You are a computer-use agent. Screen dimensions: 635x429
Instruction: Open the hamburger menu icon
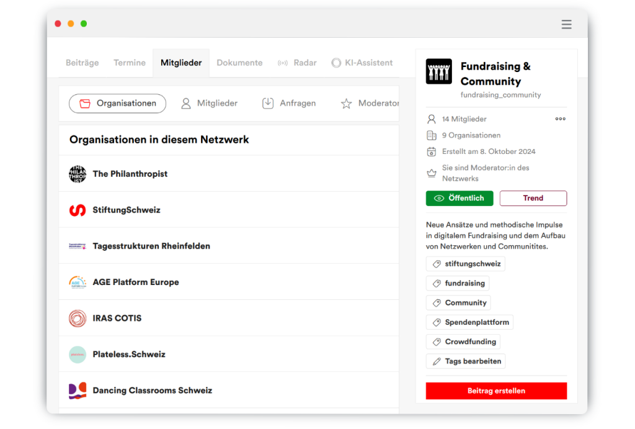[x=566, y=24]
